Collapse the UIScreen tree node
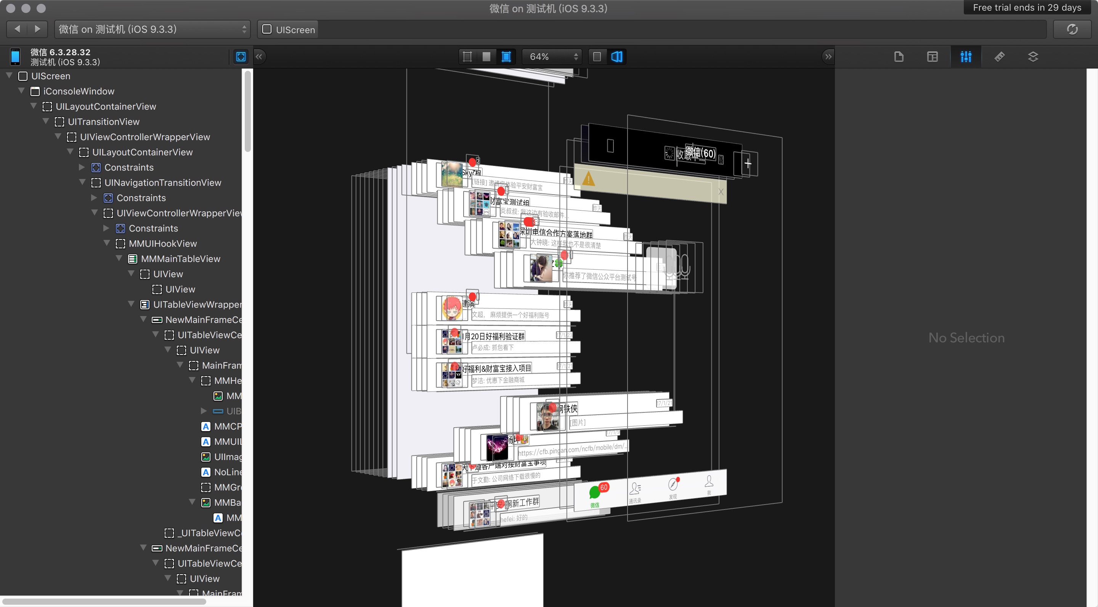The image size is (1098, 607). point(10,76)
